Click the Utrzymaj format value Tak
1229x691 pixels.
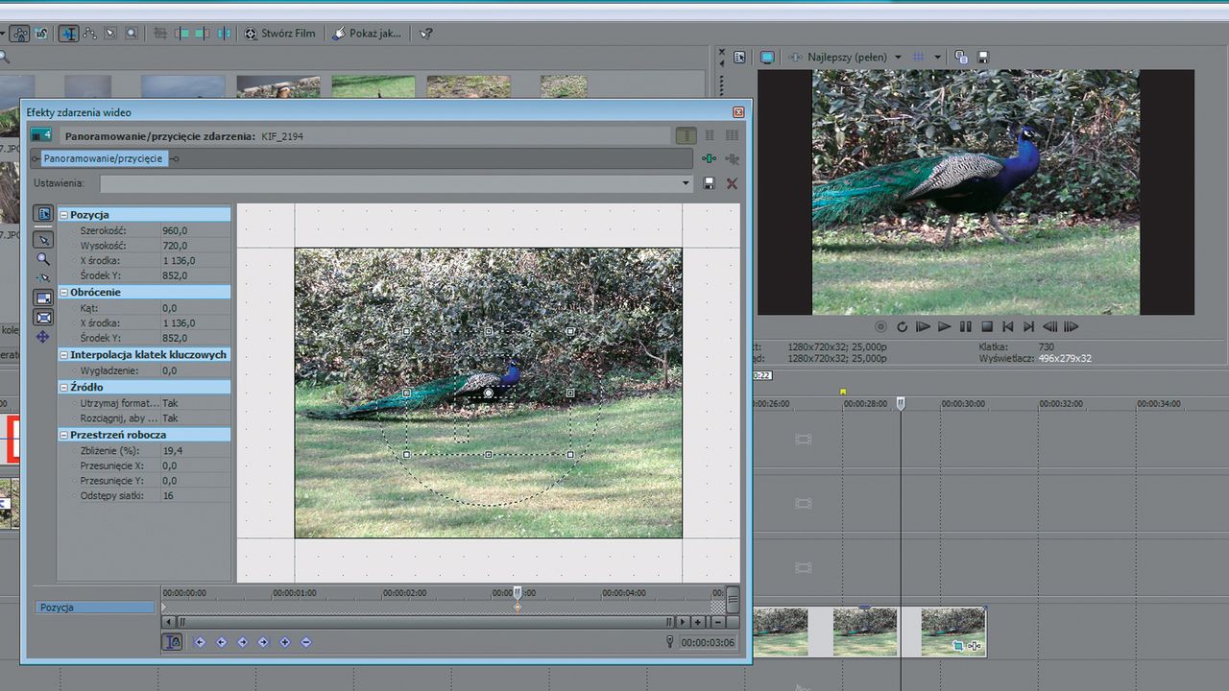click(x=195, y=403)
